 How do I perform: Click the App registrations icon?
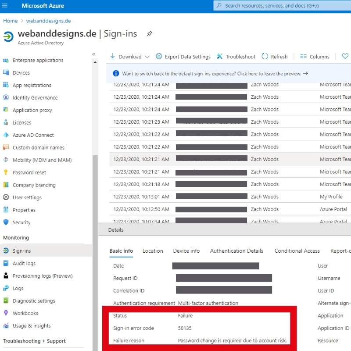pyautogui.click(x=6, y=85)
